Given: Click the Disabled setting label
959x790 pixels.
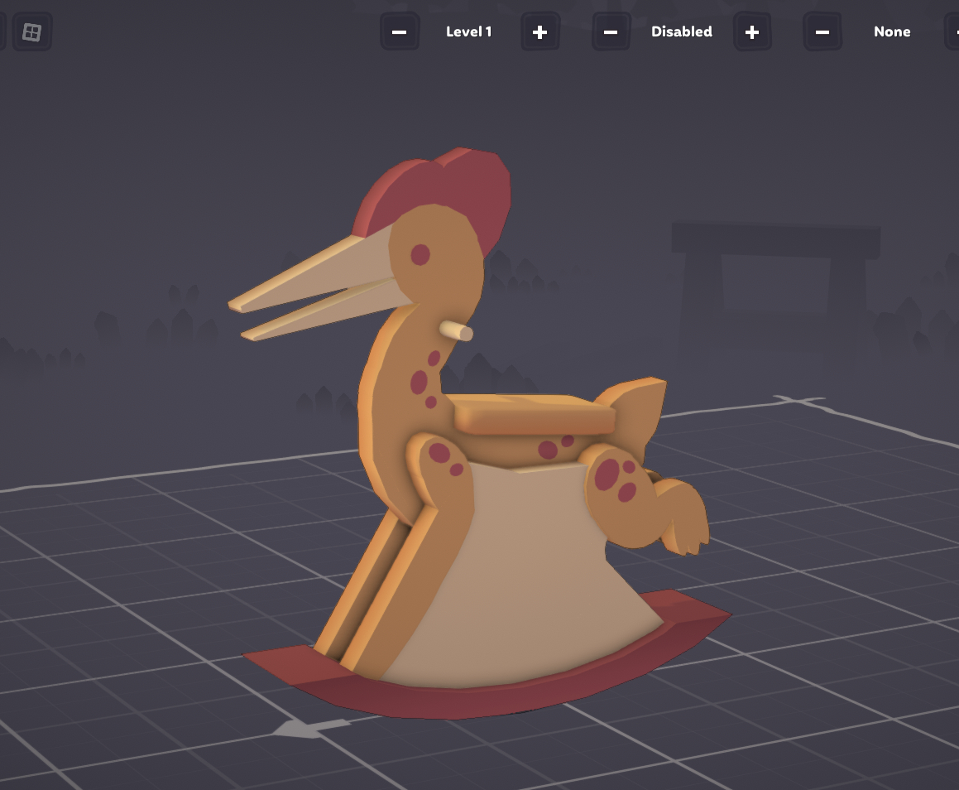Looking at the screenshot, I should tap(681, 32).
